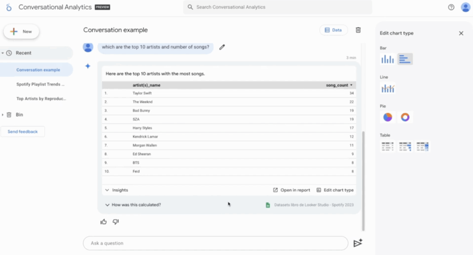473x255 pixels.
Task: Expand the Insights section
Action: [116, 190]
